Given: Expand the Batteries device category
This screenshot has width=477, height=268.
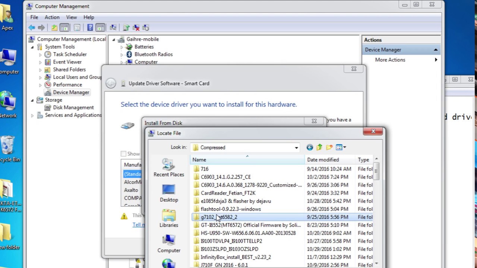Looking at the screenshot, I should click(121, 47).
